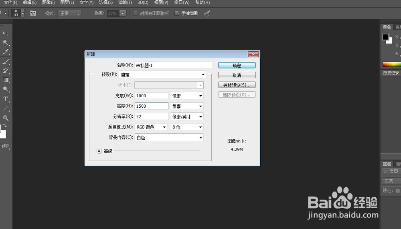This screenshot has height=229, width=401.
Task: Open the 文件(F) menu
Action: coord(10,2)
